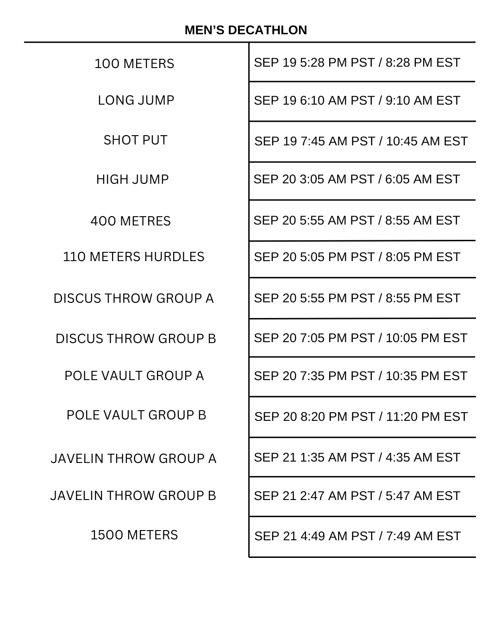Select JAVELIN THROW GROUP A label
Screen dimensions: 500x625
coord(133,459)
